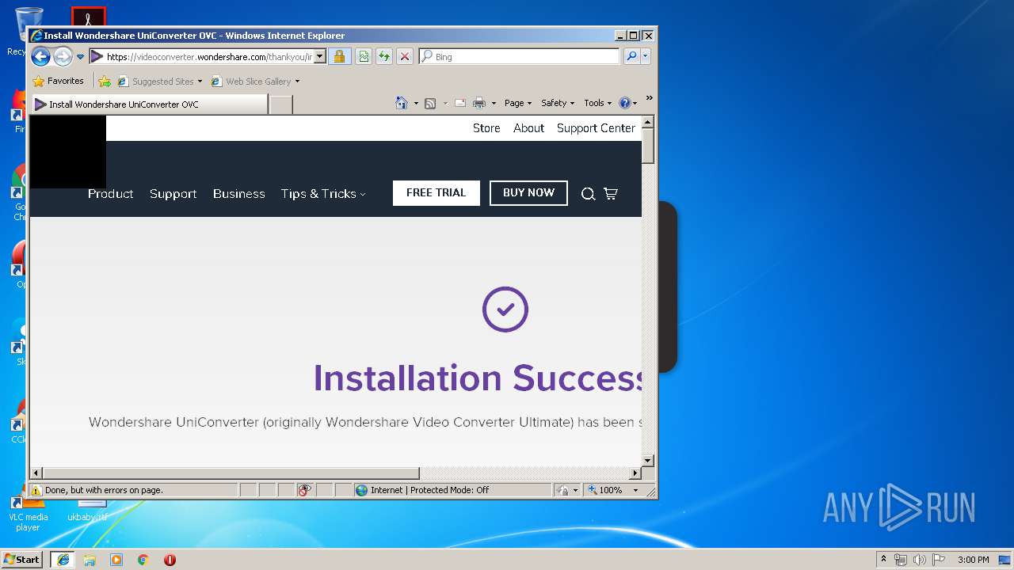Open Chrome from the taskbar
1014x570 pixels.
(143, 559)
